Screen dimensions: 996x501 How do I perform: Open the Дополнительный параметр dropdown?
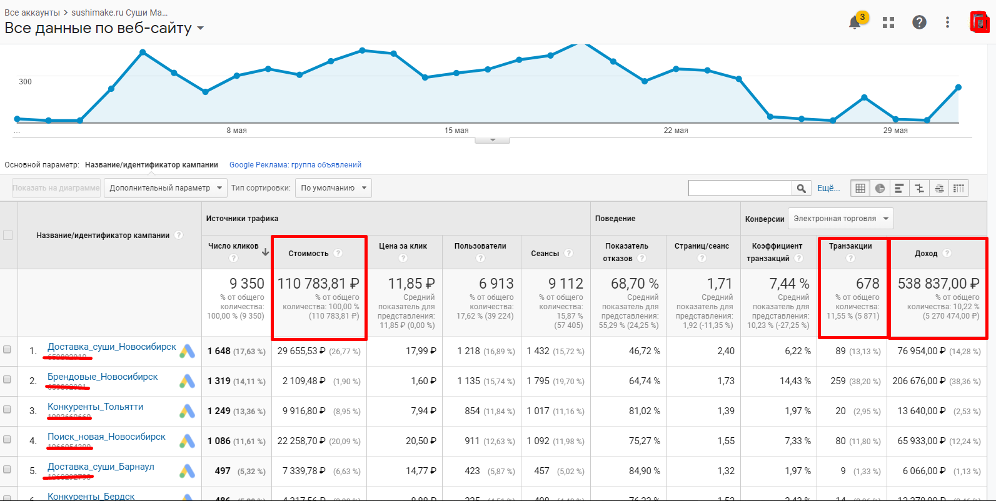point(166,188)
